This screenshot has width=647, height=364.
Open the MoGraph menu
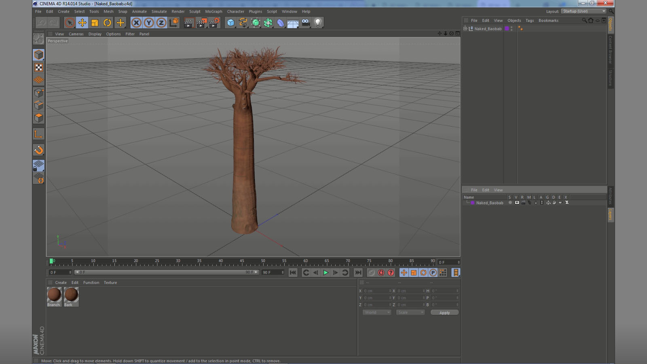pos(214,11)
